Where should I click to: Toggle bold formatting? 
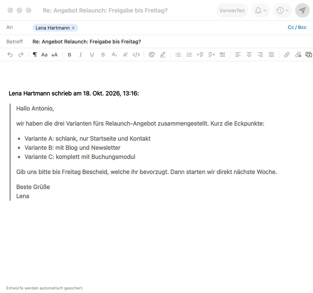(69, 55)
